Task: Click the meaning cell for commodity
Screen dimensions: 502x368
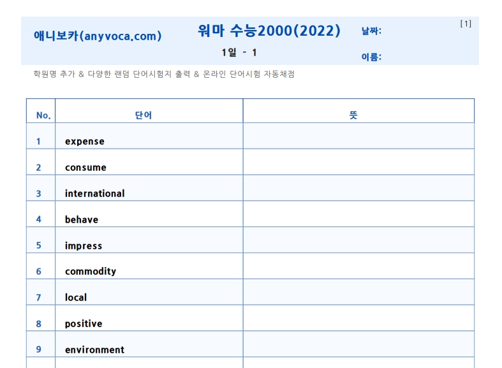Action: coord(358,266)
